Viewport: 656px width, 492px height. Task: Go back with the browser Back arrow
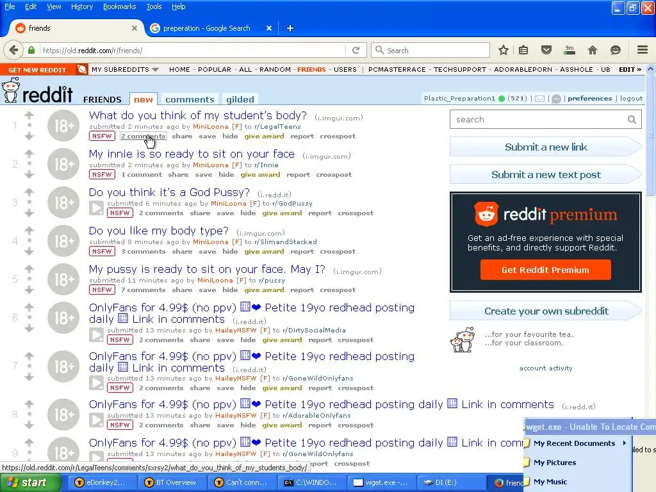(13, 50)
